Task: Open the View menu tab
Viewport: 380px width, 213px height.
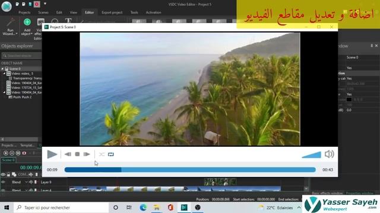Action: pyautogui.click(x=74, y=12)
